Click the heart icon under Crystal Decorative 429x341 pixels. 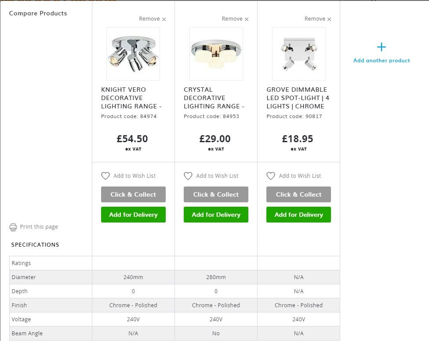point(188,176)
